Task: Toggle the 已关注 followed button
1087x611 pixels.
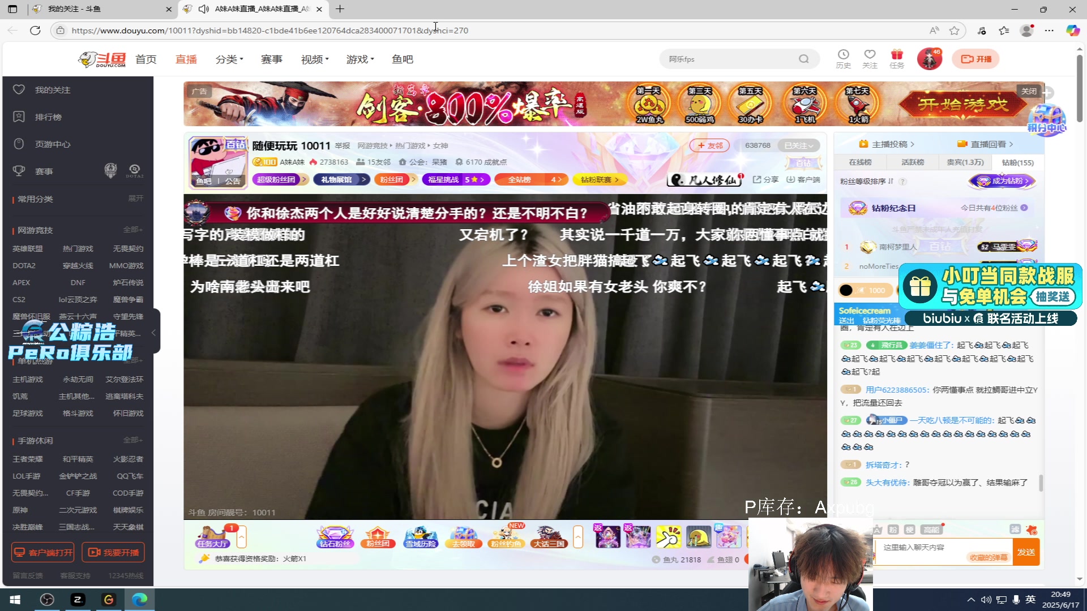Action: pyautogui.click(x=798, y=145)
